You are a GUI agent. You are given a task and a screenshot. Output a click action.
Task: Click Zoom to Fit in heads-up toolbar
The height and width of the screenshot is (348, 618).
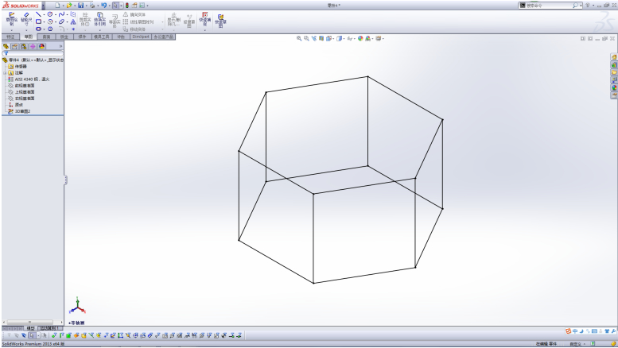point(299,39)
